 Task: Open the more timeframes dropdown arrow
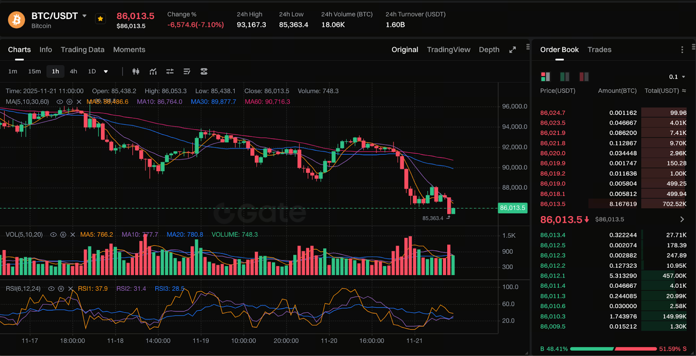[106, 72]
